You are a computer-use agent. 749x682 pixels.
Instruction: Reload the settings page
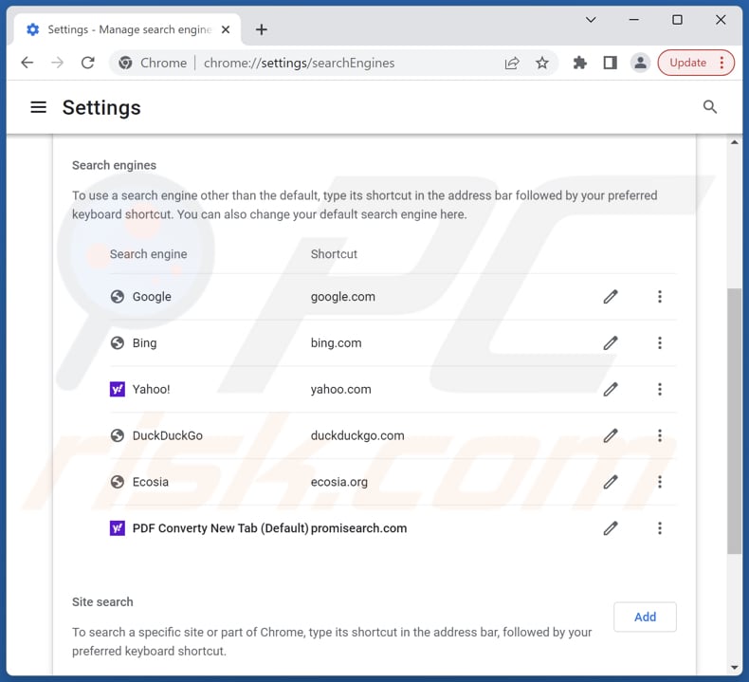tap(88, 63)
